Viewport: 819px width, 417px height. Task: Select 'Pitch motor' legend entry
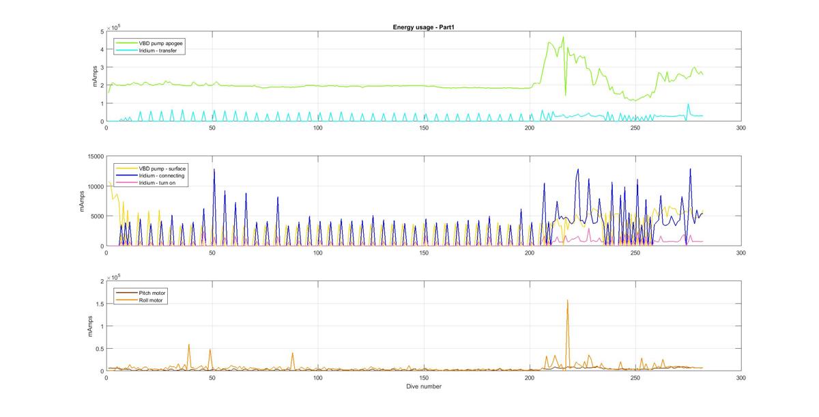coord(141,292)
